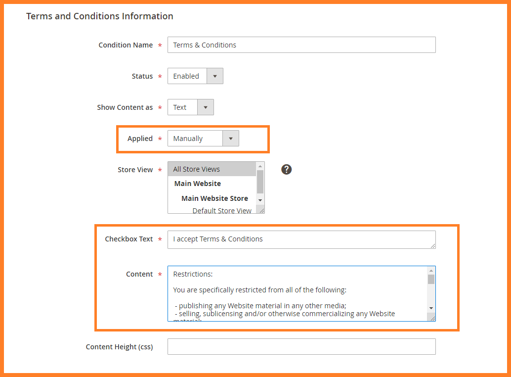
Task: Focus the Condition Name input field
Action: [301, 45]
